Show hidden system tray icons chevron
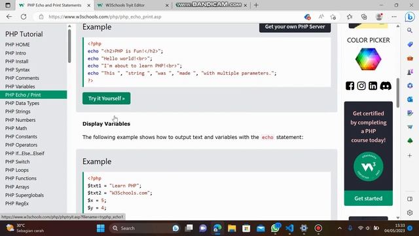 [x=340, y=228]
